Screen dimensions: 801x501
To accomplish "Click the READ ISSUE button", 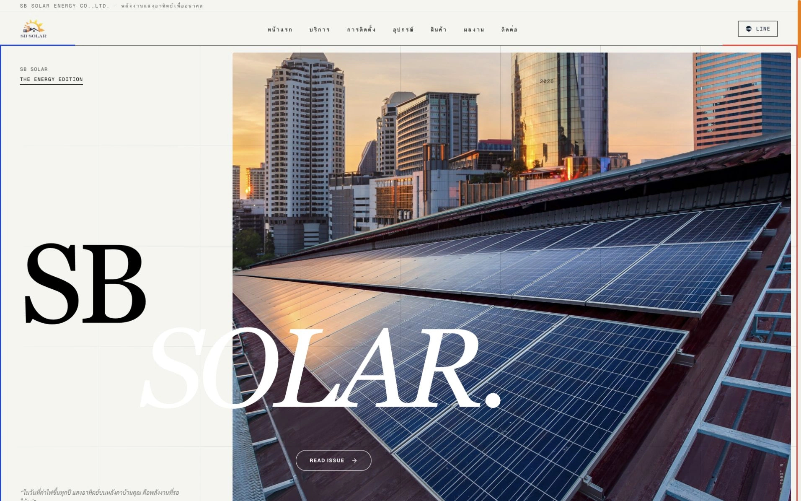I will (x=333, y=460).
